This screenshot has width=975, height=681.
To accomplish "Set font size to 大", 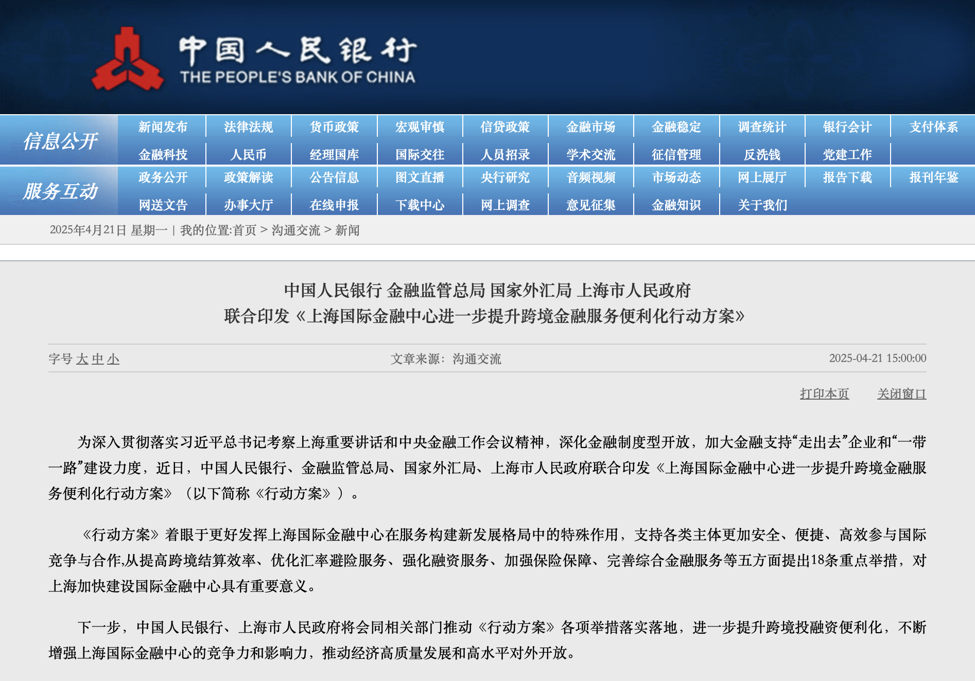I will click(x=82, y=359).
